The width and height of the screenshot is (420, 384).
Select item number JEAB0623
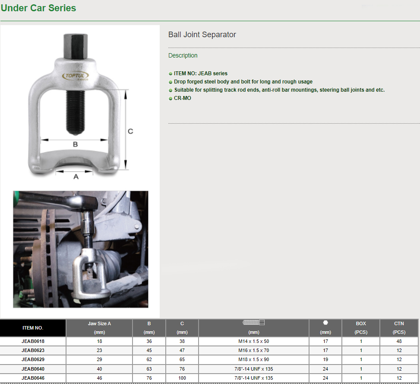(33, 350)
